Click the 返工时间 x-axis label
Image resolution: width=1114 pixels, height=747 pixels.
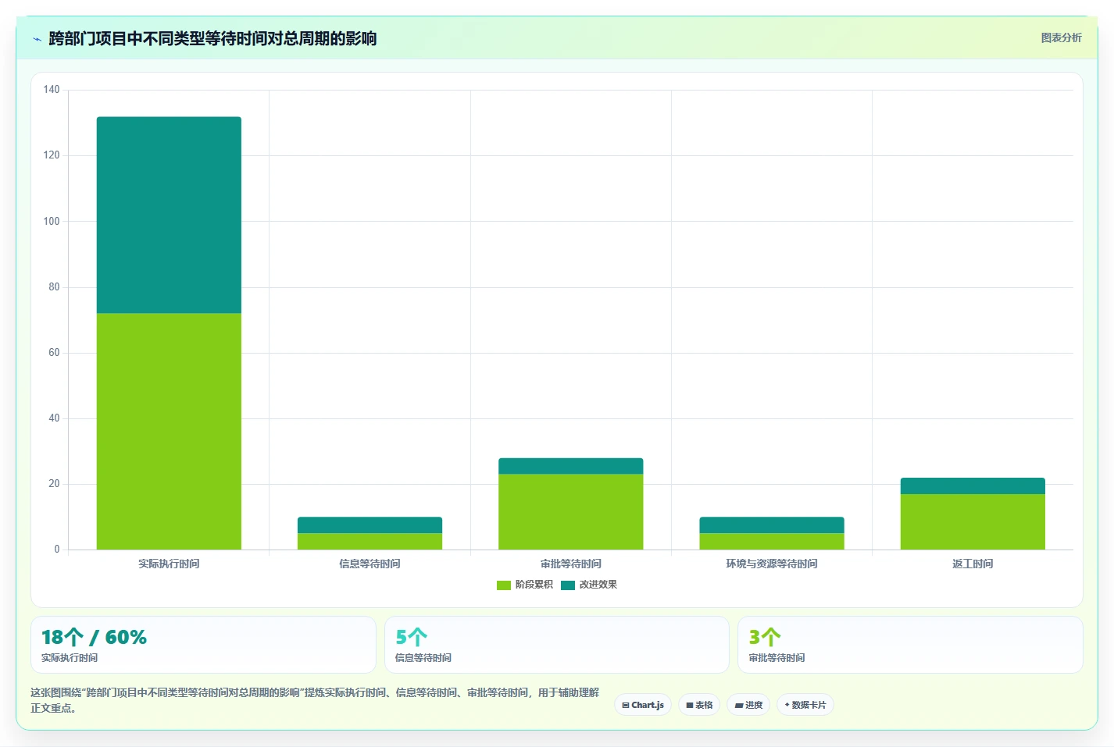[973, 564]
